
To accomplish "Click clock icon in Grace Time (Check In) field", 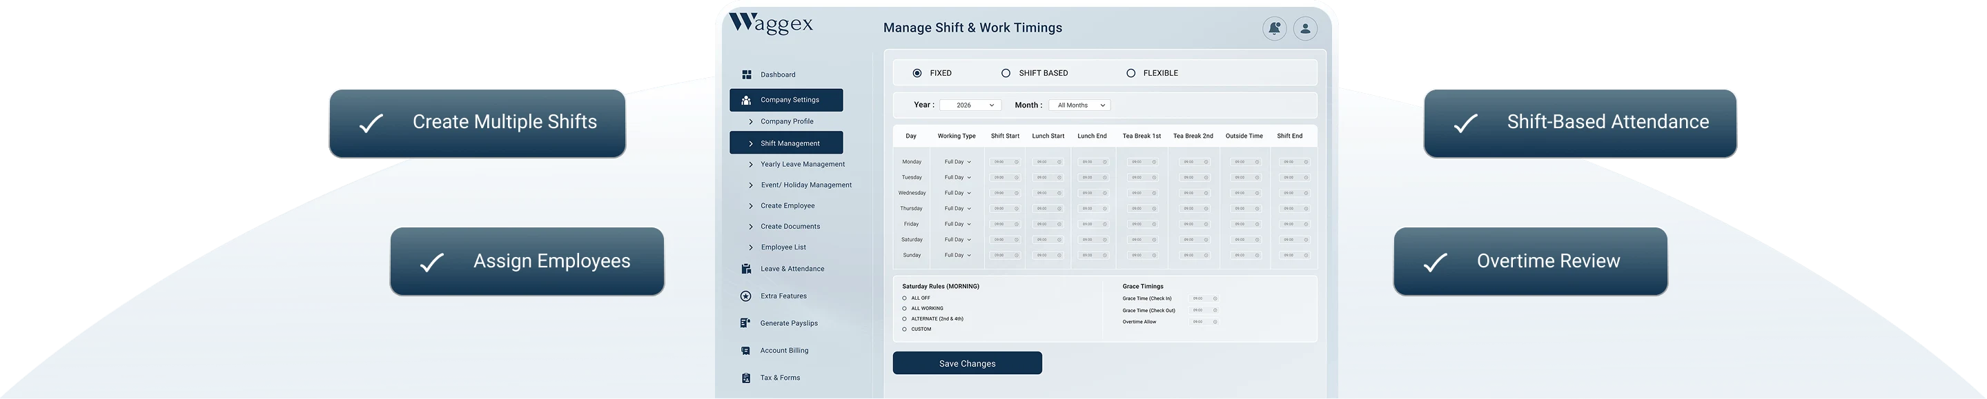I will point(1215,299).
